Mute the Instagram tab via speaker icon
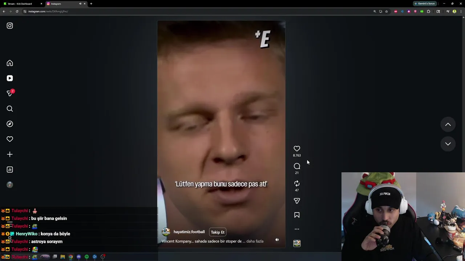The height and width of the screenshot is (261, 465). (80, 4)
